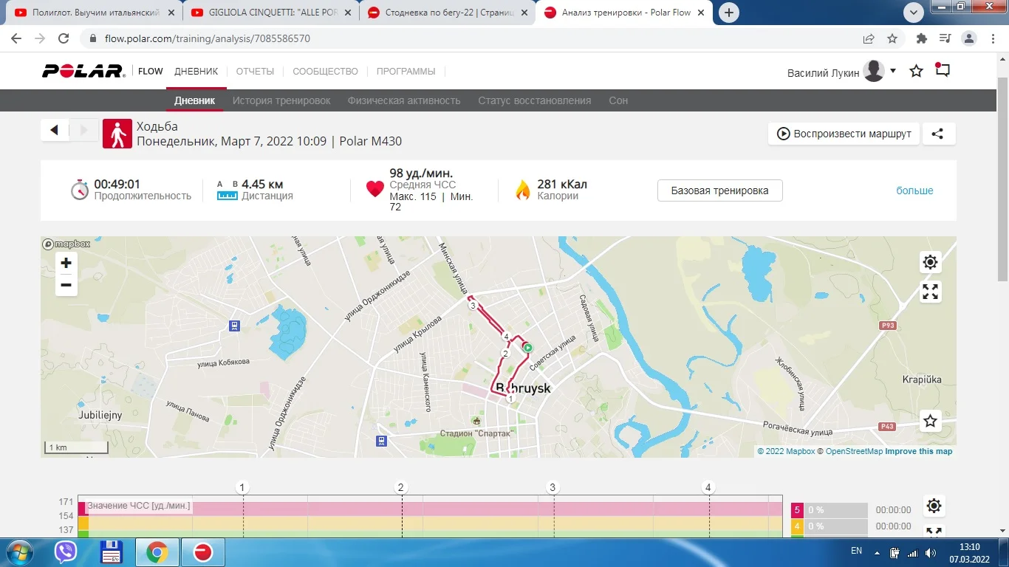
Task: Click the heart rate zone 5 color swatch
Action: [x=797, y=509]
